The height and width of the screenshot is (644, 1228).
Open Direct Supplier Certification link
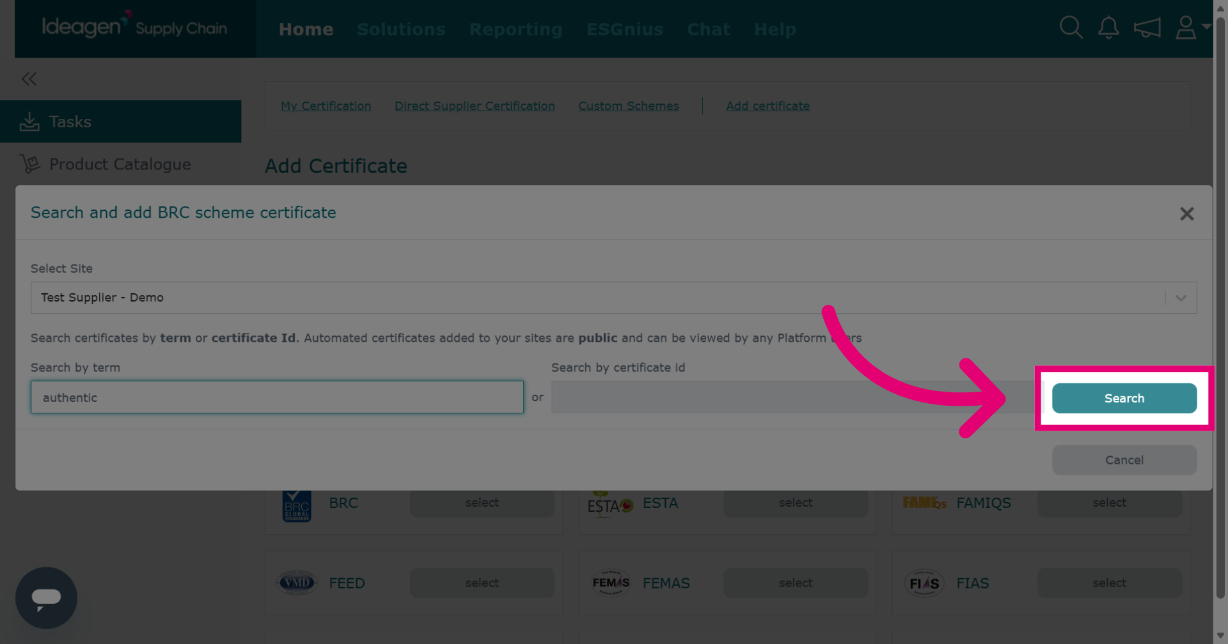[x=475, y=106]
